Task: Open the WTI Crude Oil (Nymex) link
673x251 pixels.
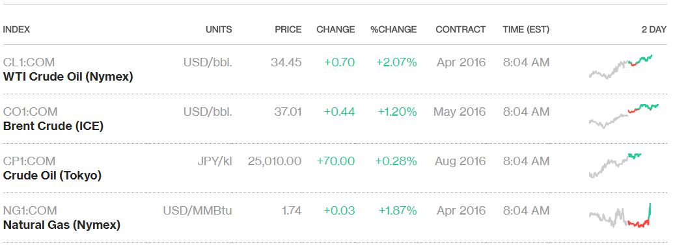Action: pyautogui.click(x=68, y=77)
